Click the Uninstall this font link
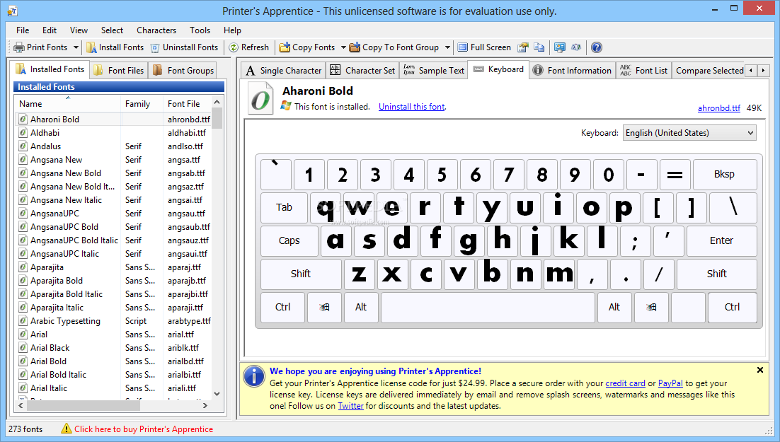This screenshot has width=780, height=442. [x=411, y=106]
